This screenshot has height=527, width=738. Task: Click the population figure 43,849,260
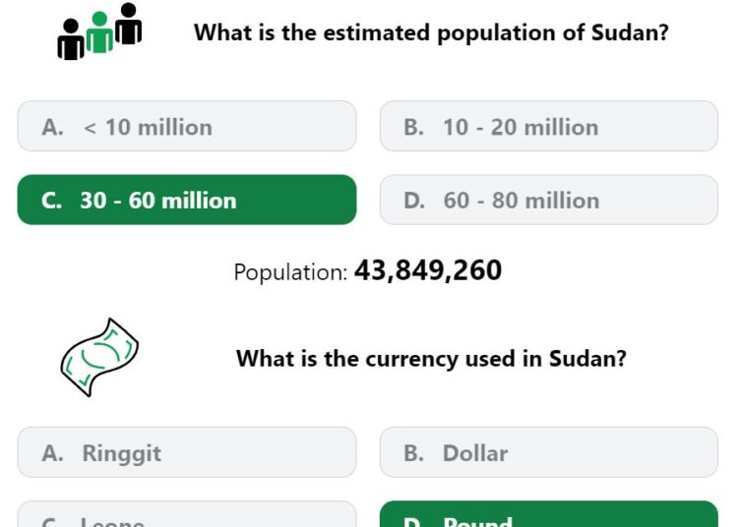pyautogui.click(x=428, y=270)
